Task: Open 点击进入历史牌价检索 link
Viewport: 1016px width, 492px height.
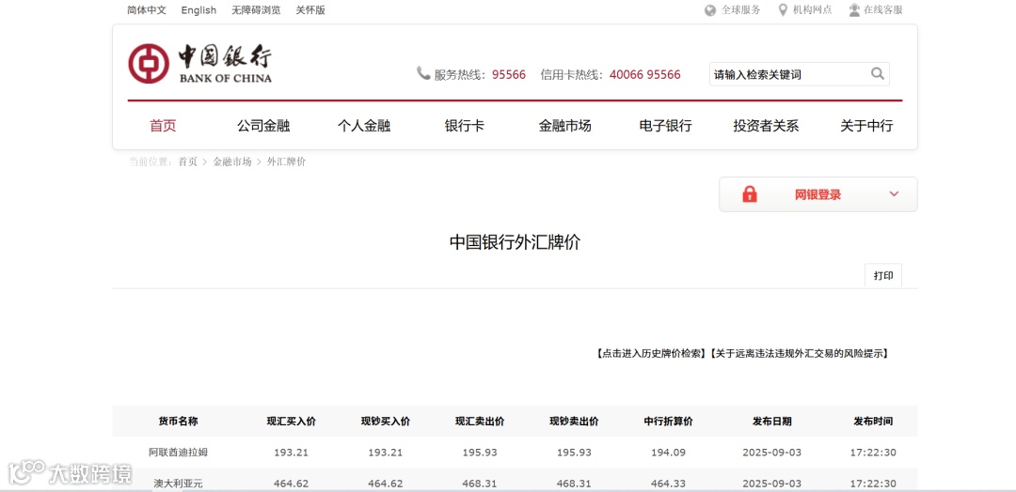Action: (650, 354)
